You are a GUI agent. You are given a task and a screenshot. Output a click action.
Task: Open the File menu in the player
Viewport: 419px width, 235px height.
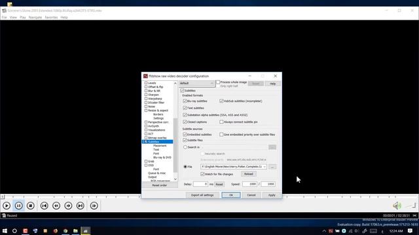[5, 18]
